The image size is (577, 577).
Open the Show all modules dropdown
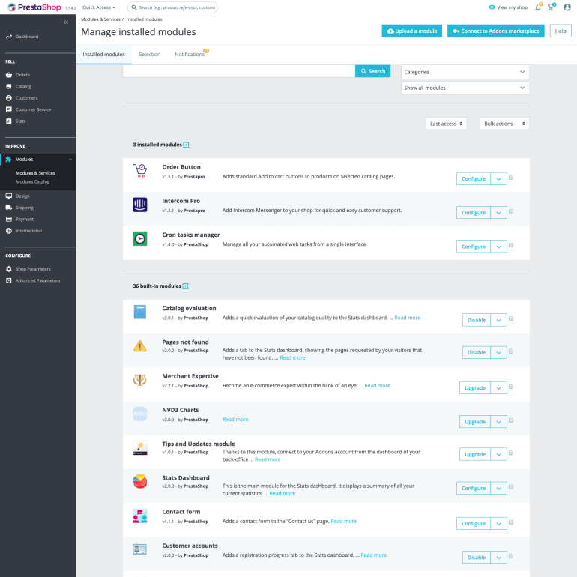465,88
